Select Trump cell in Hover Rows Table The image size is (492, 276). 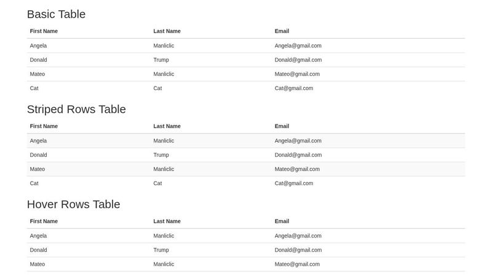(161, 250)
